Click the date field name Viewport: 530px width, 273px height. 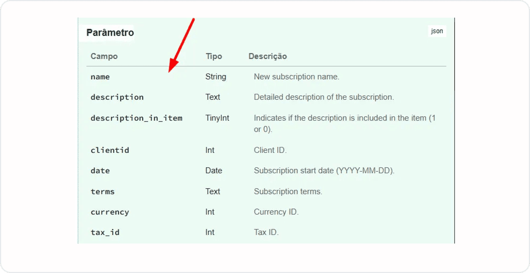coord(100,171)
